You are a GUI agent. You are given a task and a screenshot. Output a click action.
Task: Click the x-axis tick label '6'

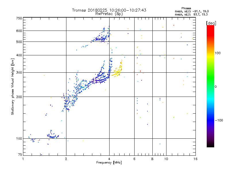(134, 159)
